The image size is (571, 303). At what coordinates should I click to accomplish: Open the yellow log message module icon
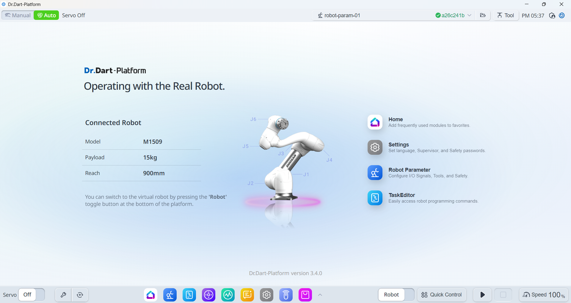click(x=247, y=295)
